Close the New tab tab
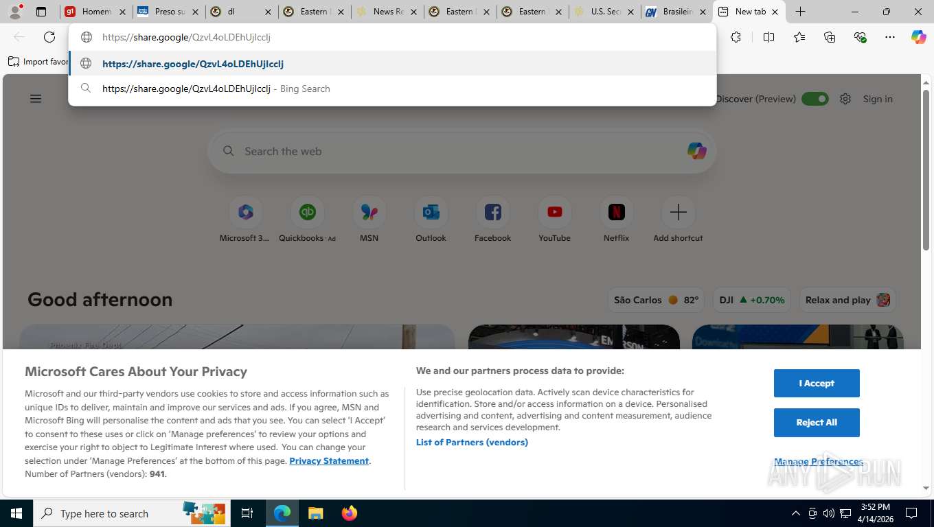The image size is (934, 527). pos(775,12)
